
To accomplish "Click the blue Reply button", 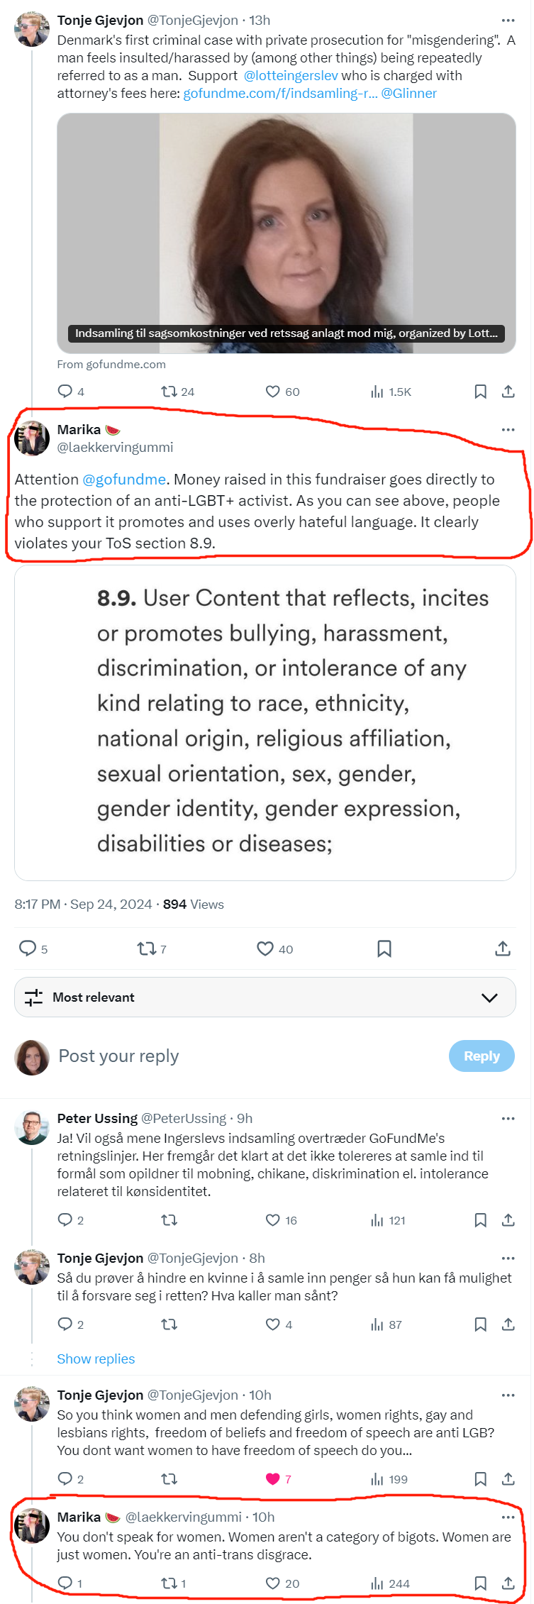I will point(482,1056).
